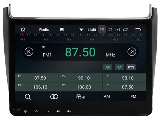Tap the FM1 band label
Viewport: 160px width, 120px height.
pos(47,55)
